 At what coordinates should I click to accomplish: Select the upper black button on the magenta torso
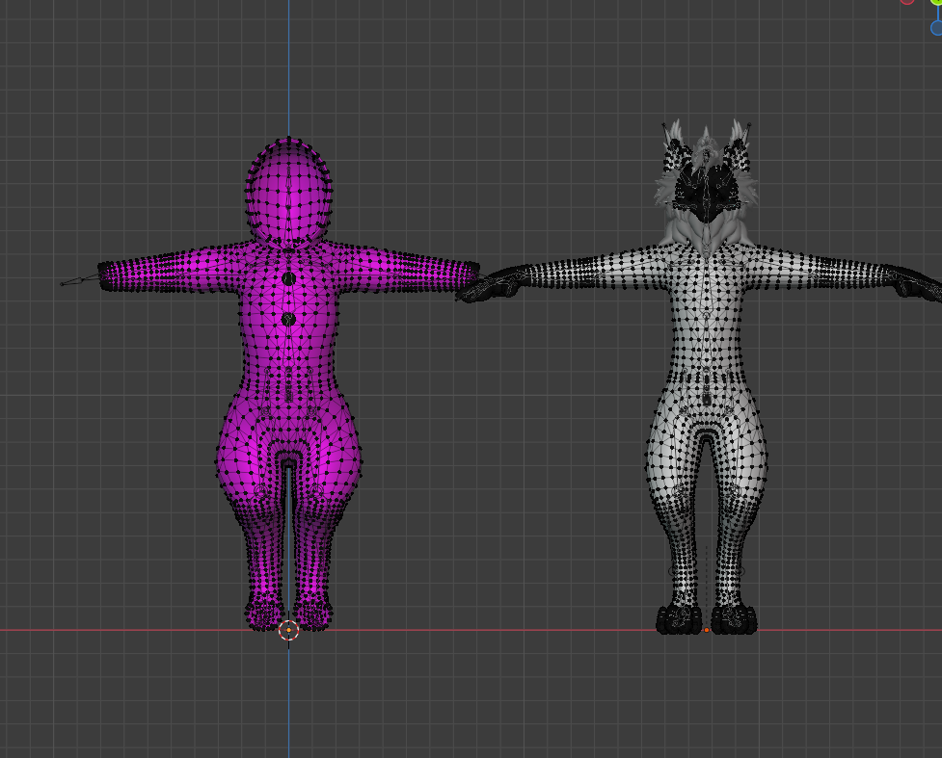(289, 278)
